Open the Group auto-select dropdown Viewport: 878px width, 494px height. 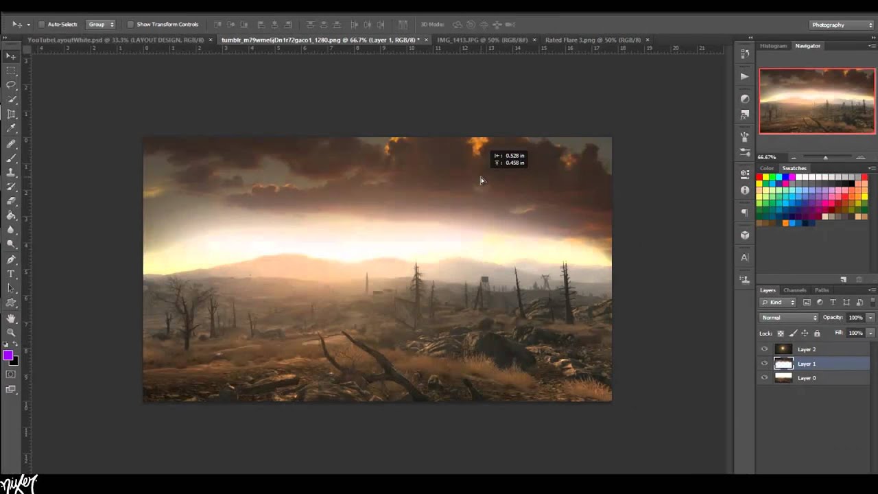(x=101, y=25)
